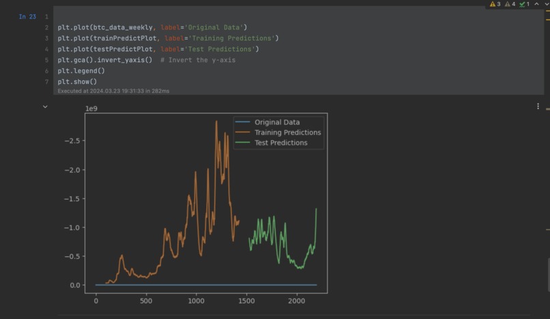Click 'Original Data' legend entry
550x319 pixels.
(x=277, y=122)
